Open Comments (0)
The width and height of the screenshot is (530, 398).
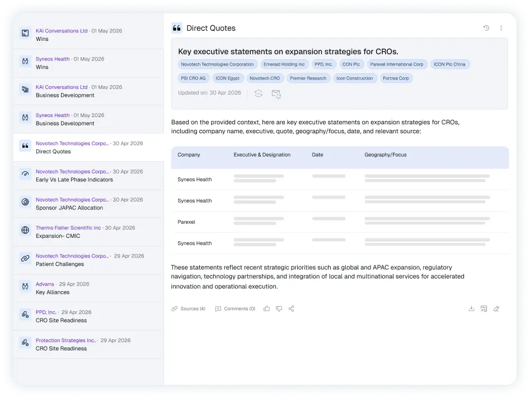click(235, 308)
